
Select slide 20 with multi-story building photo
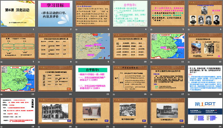pos(55,111)
